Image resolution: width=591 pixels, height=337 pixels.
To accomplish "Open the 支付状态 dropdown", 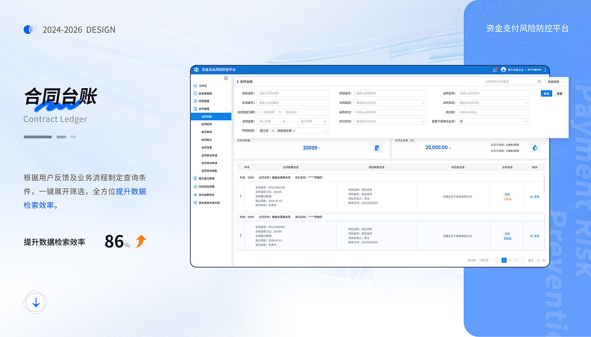I will click(x=390, y=121).
